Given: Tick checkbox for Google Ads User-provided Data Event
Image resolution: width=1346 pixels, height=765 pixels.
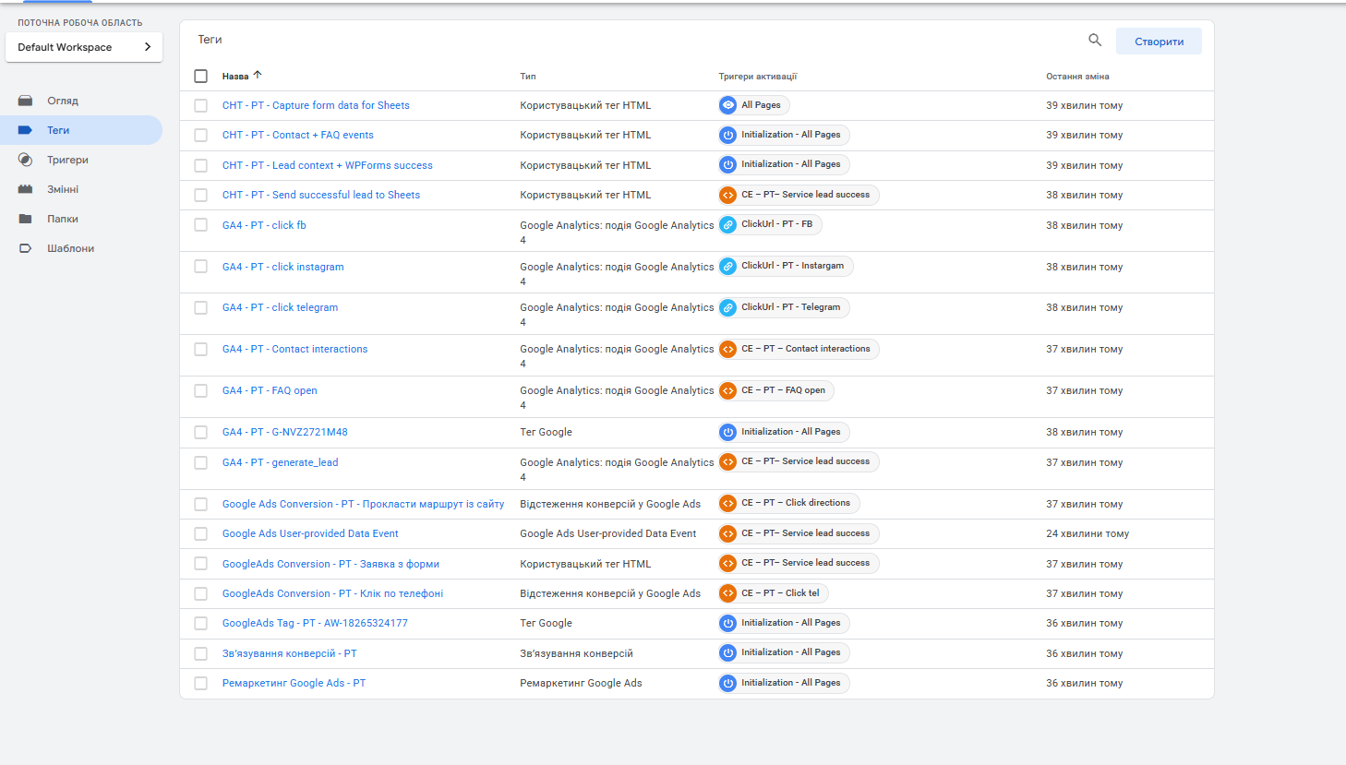Looking at the screenshot, I should 200,533.
